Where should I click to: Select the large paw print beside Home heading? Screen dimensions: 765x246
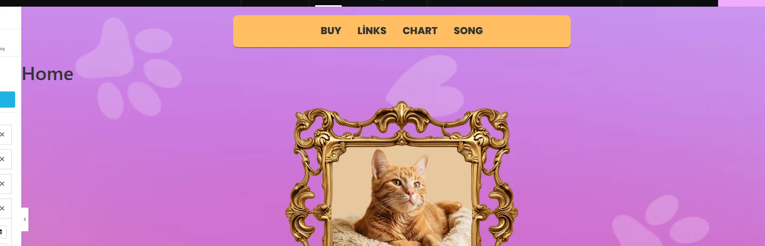[129, 69]
